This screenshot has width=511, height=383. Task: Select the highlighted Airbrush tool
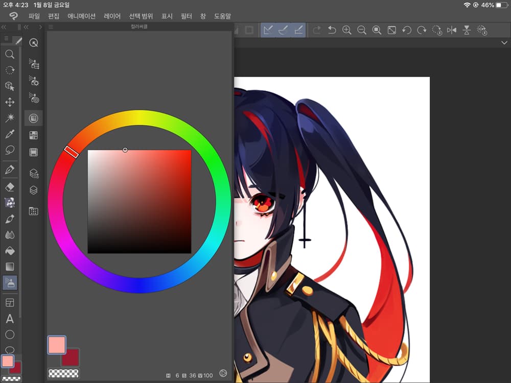[10, 283]
